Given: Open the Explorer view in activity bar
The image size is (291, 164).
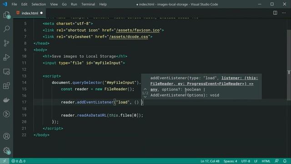Looking at the screenshot, I should point(6,15).
